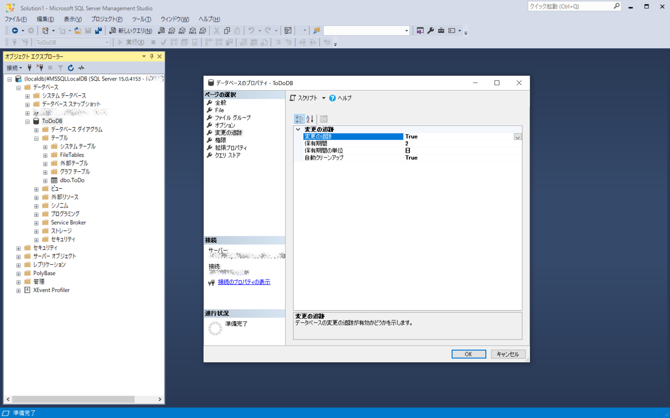
Task: Click the toolbox icon in toolbar
Action: (x=441, y=30)
